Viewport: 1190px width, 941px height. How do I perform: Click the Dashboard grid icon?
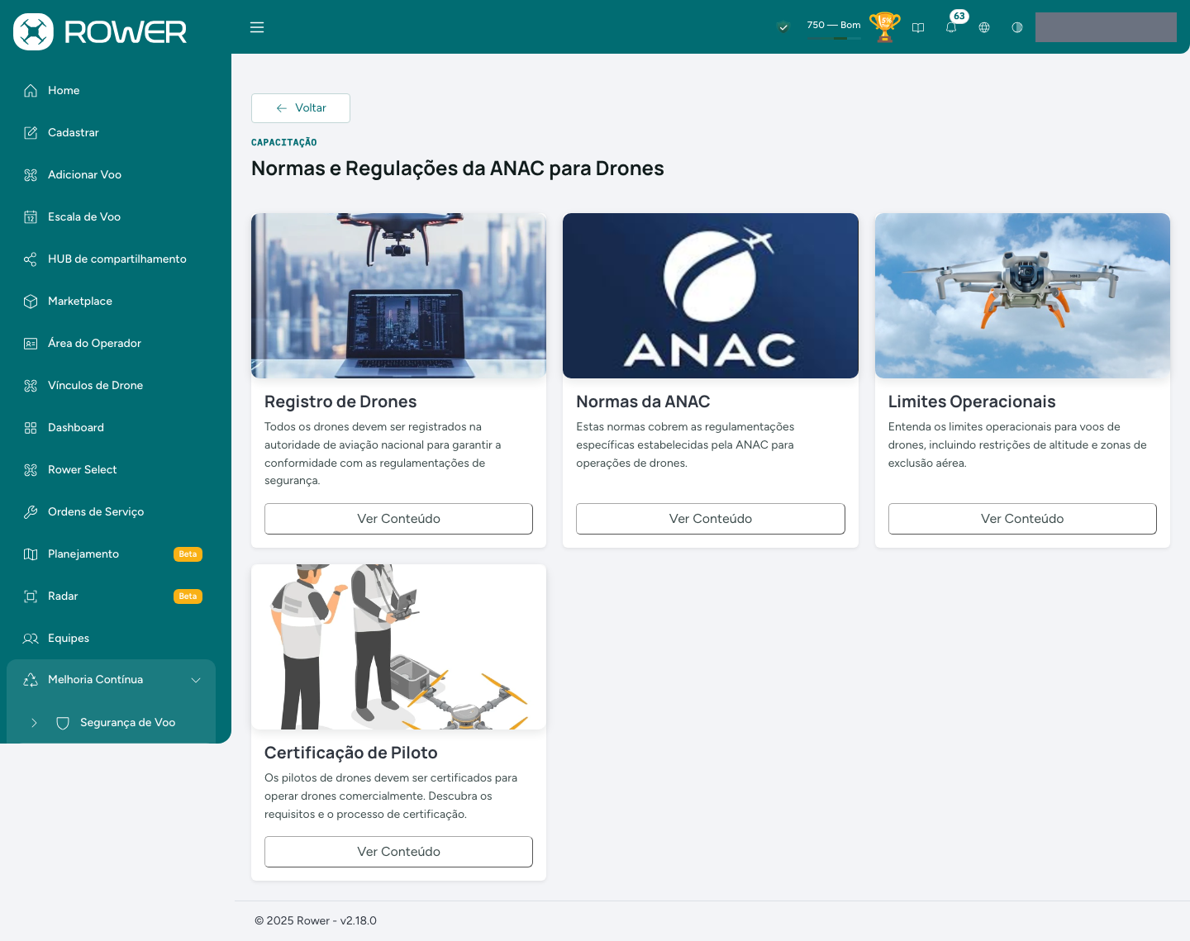(31, 428)
